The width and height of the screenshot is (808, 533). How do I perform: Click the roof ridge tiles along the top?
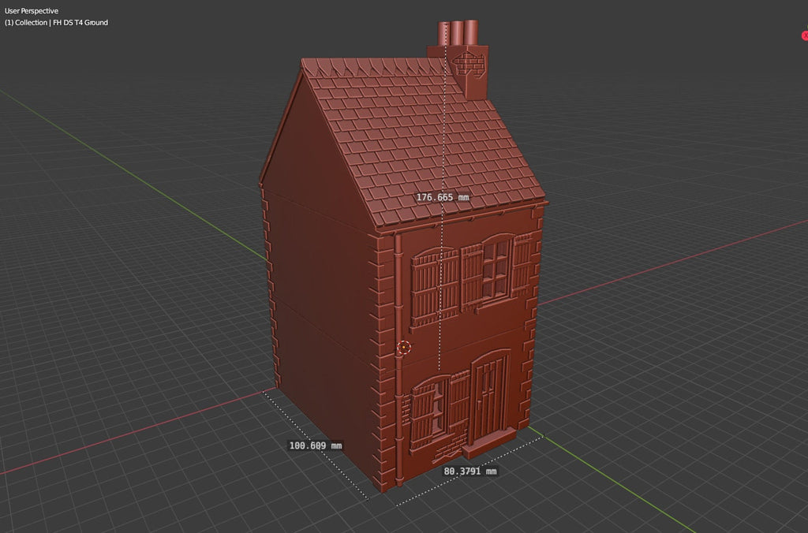click(x=363, y=66)
